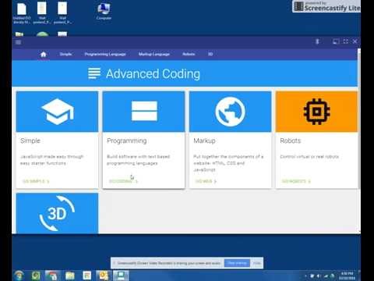Screen dimensions: 374x281
Task: Click the chip icon on Robots card
Action: pyautogui.click(x=316, y=112)
